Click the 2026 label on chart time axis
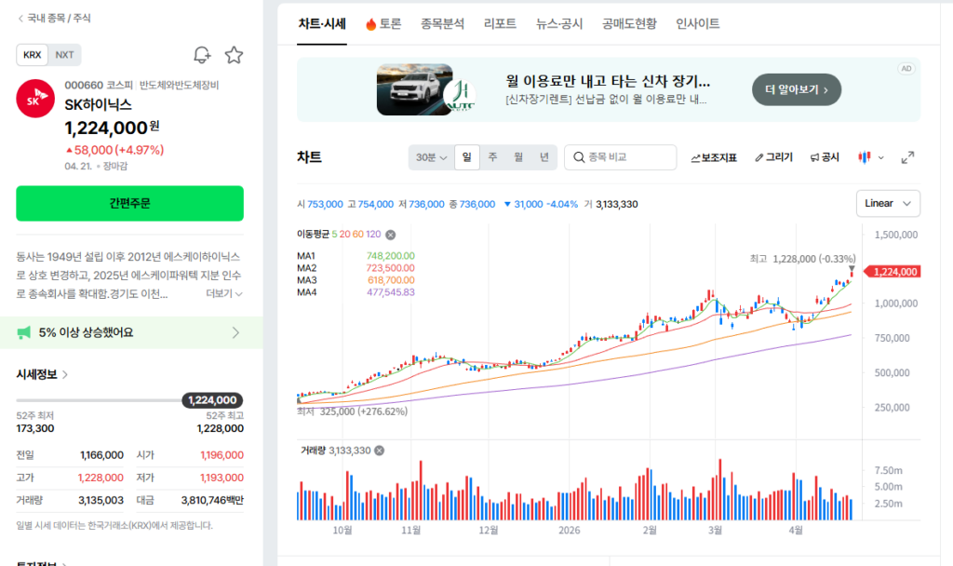The width and height of the screenshot is (953, 566). [x=569, y=530]
